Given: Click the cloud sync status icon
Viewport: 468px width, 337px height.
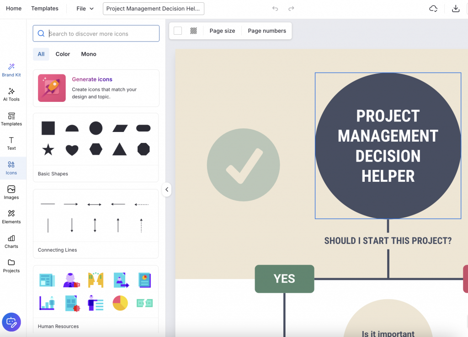Looking at the screenshot, I should click(x=433, y=8).
